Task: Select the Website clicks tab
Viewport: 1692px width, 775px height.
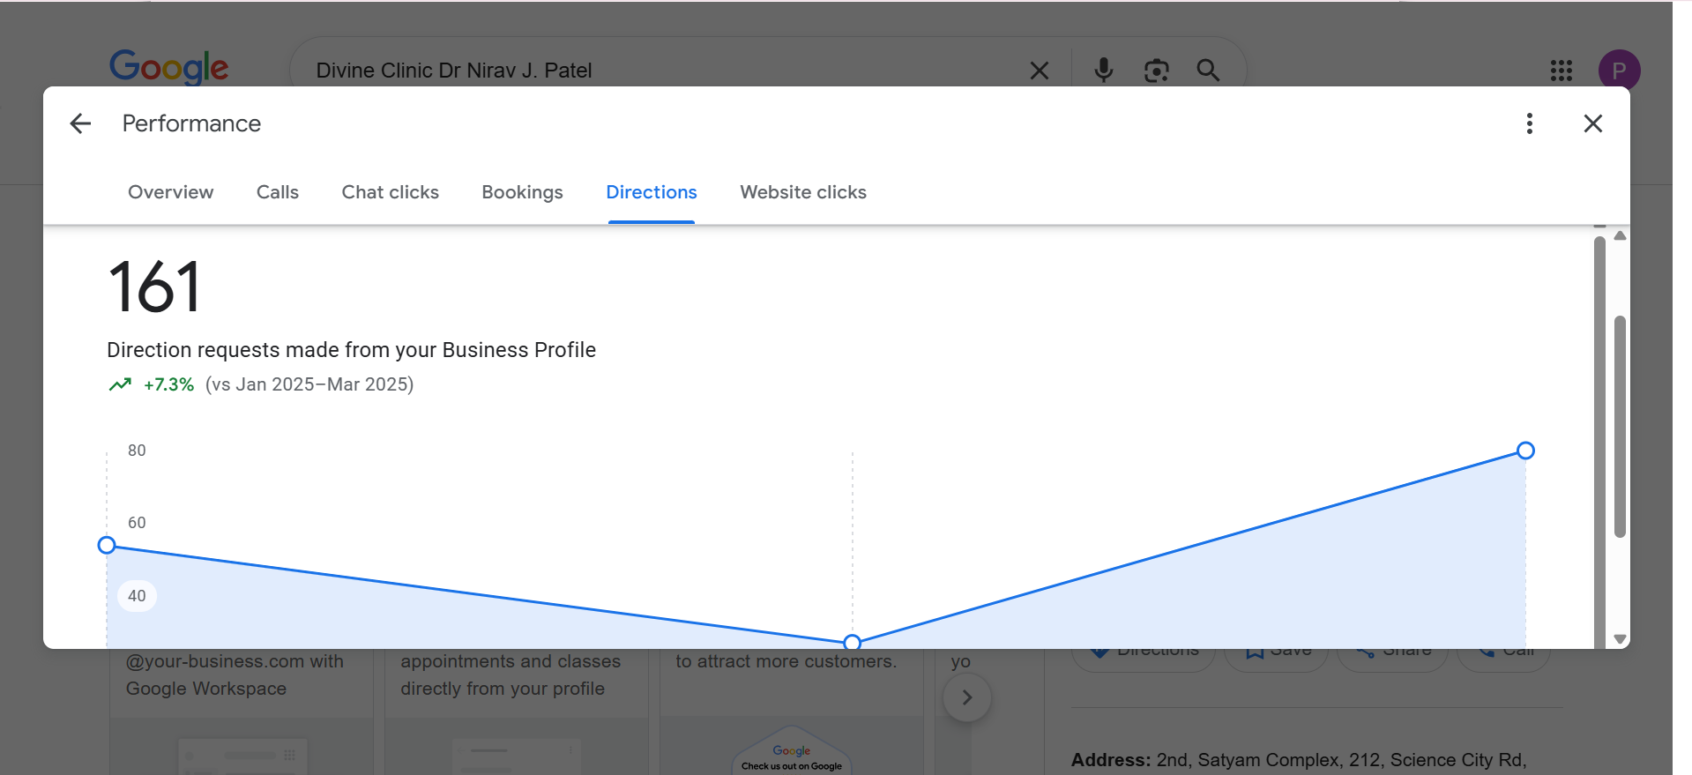Action: (803, 192)
